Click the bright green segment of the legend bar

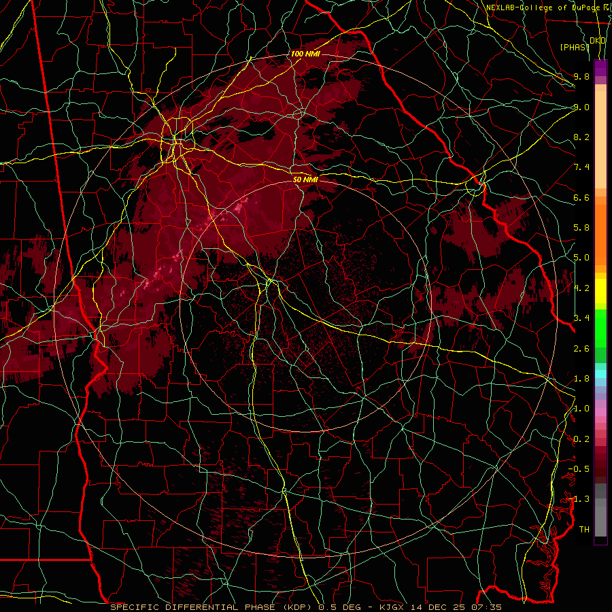click(x=600, y=328)
